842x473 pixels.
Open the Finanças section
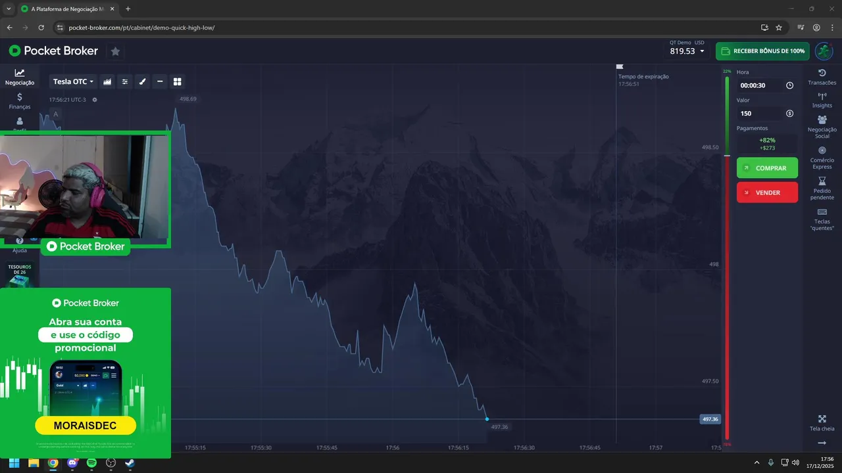[x=20, y=101]
